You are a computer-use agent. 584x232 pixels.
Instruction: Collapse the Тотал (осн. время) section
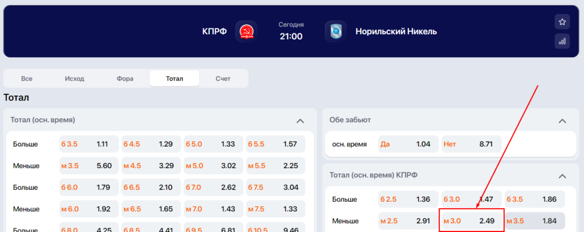pyautogui.click(x=300, y=121)
